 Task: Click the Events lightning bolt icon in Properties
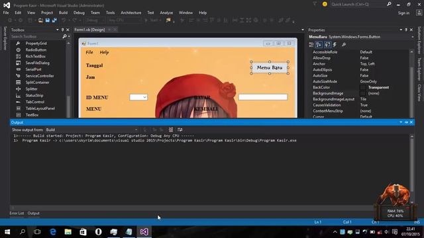click(335, 44)
